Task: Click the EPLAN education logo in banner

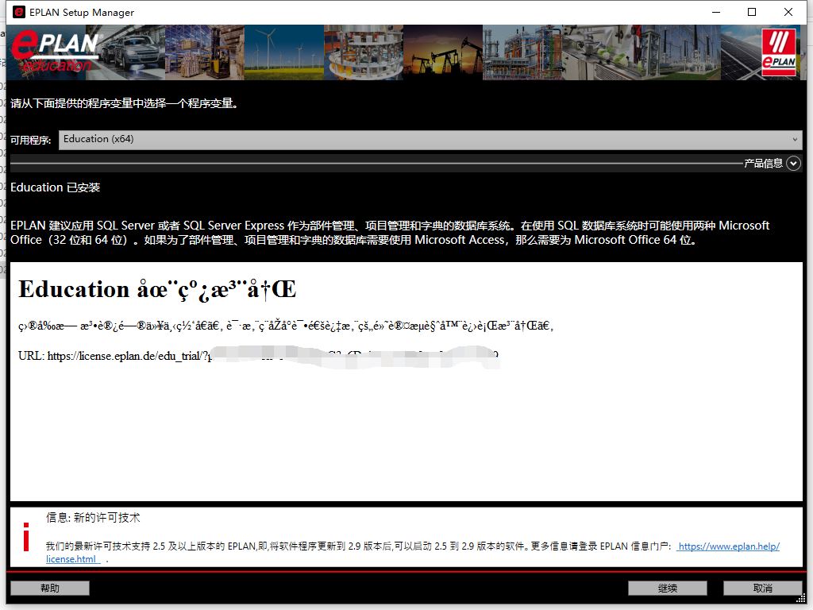Action: (x=55, y=52)
